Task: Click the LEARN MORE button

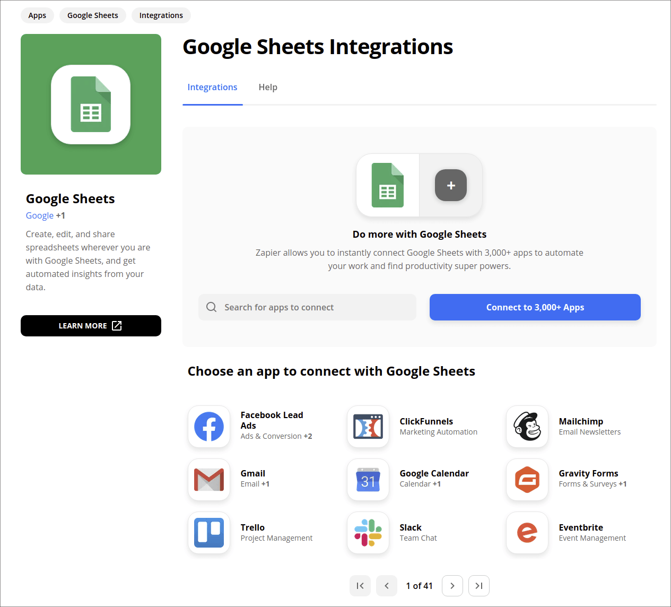Action: 91,326
